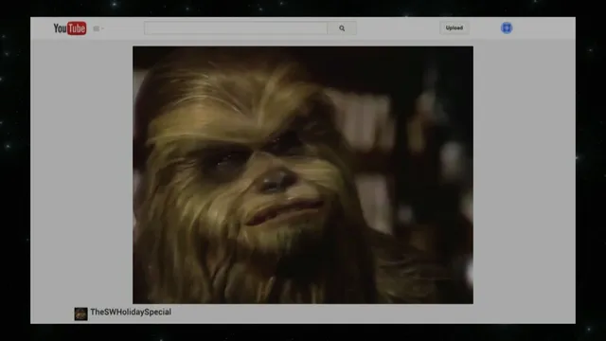Open the TheSWHolidaySpecial channel name link
The height and width of the screenshot is (341, 606).
pyautogui.click(x=131, y=312)
